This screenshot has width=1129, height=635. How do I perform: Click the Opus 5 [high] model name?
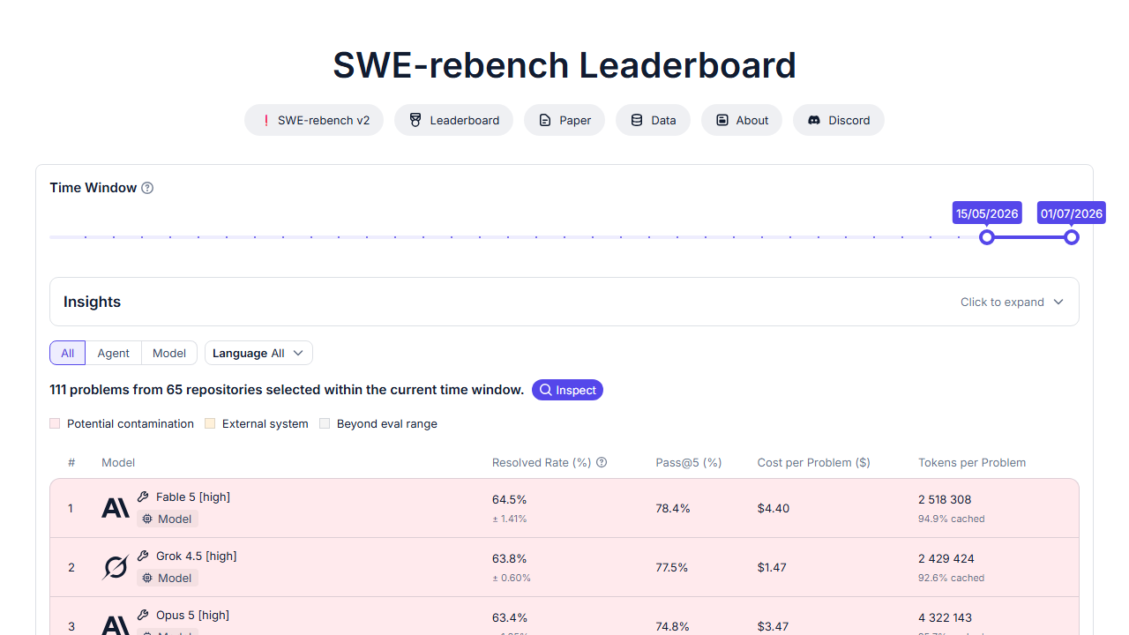(x=192, y=615)
